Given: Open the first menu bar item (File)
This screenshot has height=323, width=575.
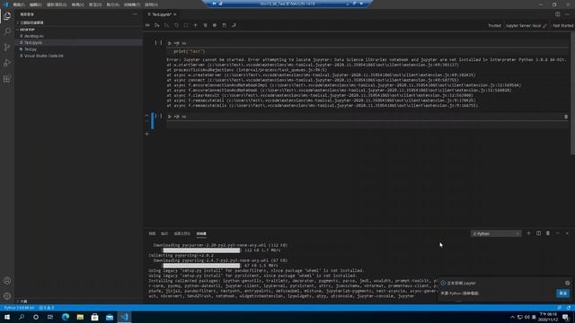Looking at the screenshot, I should point(18,4).
